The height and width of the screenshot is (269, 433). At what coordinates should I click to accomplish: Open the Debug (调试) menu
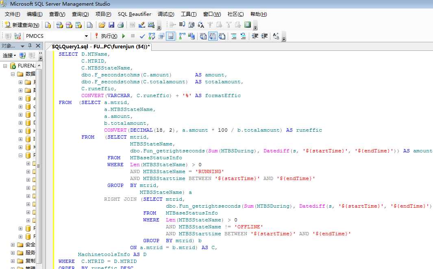[x=166, y=14]
